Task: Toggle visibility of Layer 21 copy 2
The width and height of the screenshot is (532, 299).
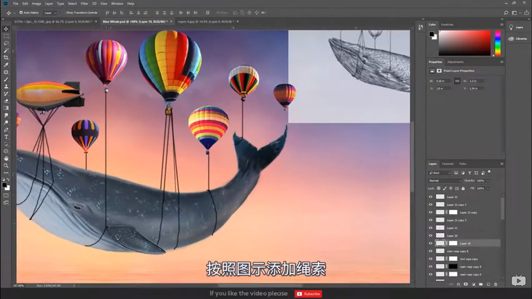Action: (430, 205)
